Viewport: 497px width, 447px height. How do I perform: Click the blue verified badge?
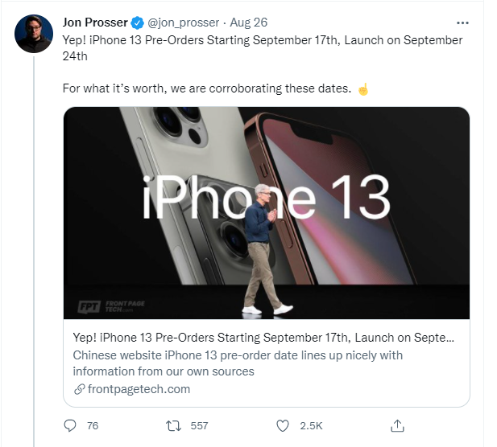(x=138, y=23)
